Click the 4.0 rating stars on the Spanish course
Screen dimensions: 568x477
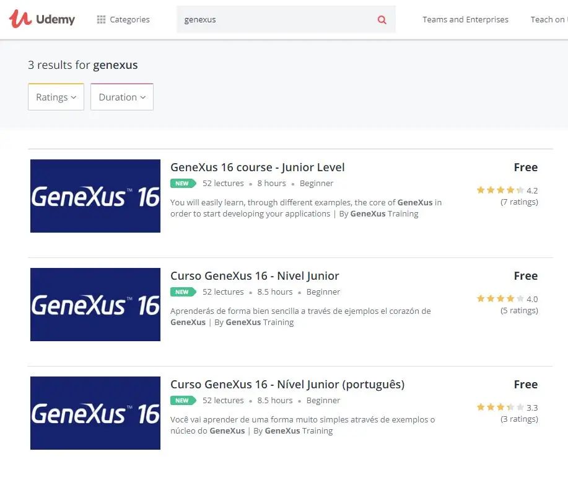coord(499,298)
